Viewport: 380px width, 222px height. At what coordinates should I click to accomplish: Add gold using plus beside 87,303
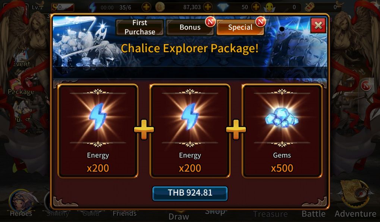pos(208,7)
